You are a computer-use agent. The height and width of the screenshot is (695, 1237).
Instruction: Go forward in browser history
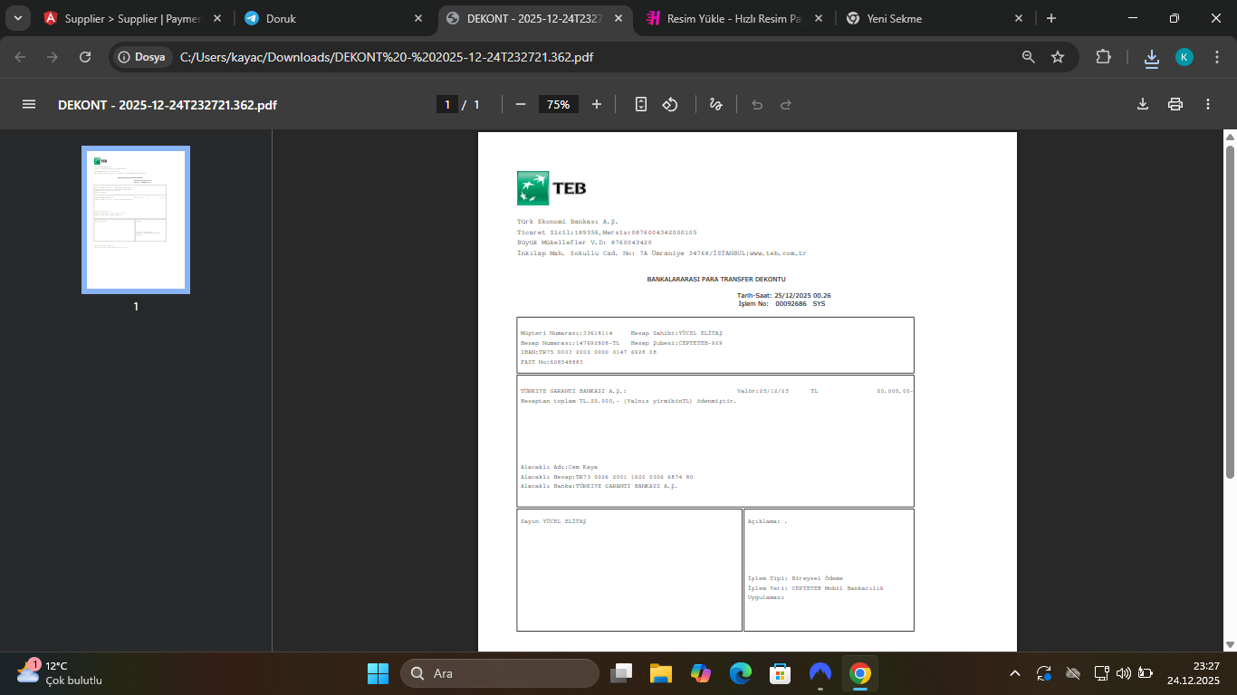tap(53, 57)
